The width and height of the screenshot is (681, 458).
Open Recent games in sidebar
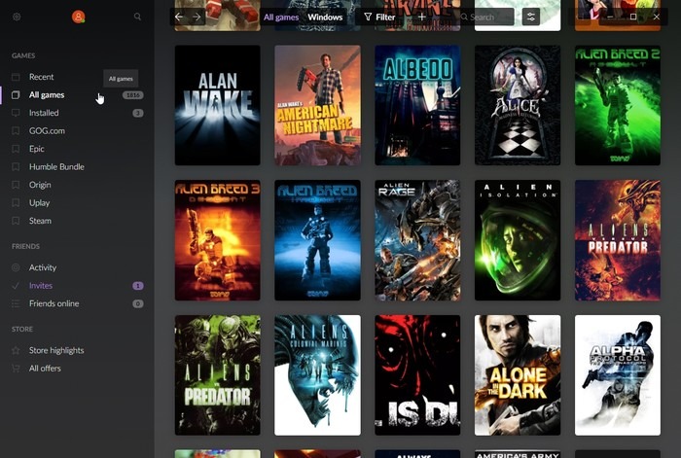41,77
